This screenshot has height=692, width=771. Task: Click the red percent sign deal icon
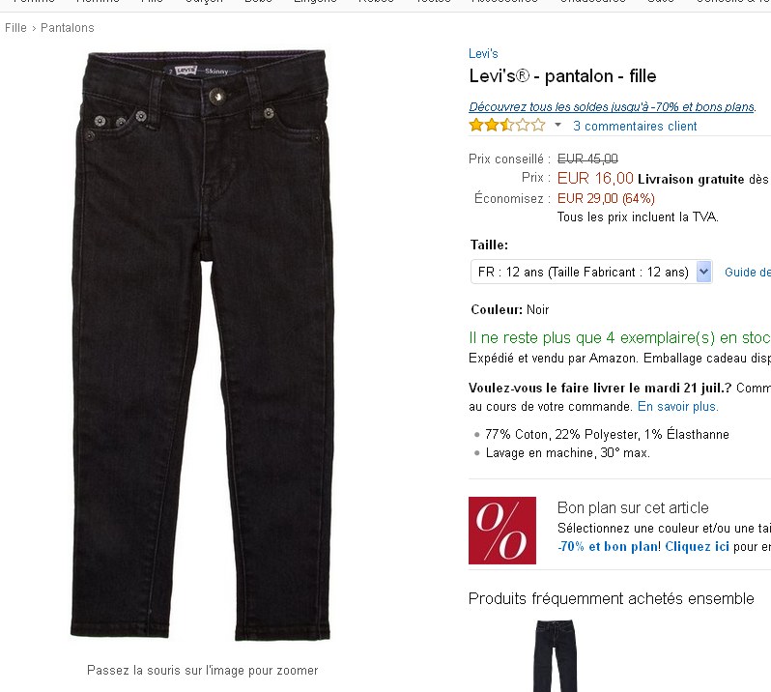pos(502,531)
